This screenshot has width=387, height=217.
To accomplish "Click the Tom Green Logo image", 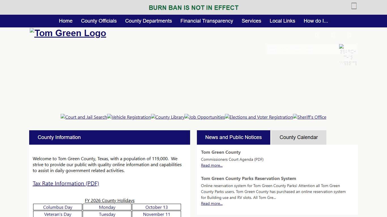I will [68, 33].
